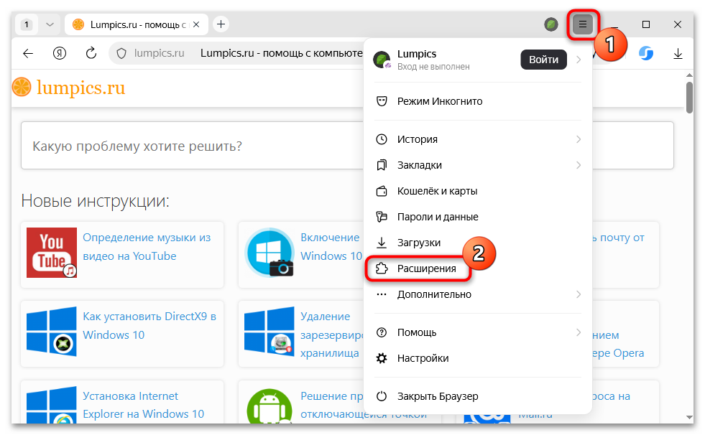The image size is (705, 435).
Task: Open the hamburger main menu button
Action: [583, 24]
